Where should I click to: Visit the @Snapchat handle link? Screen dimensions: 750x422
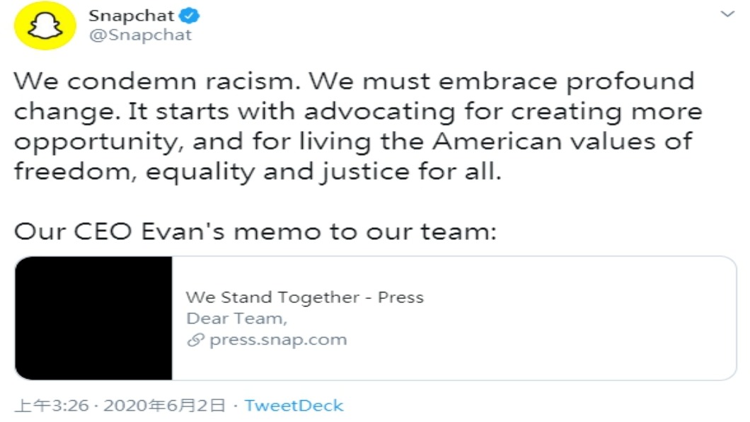140,35
